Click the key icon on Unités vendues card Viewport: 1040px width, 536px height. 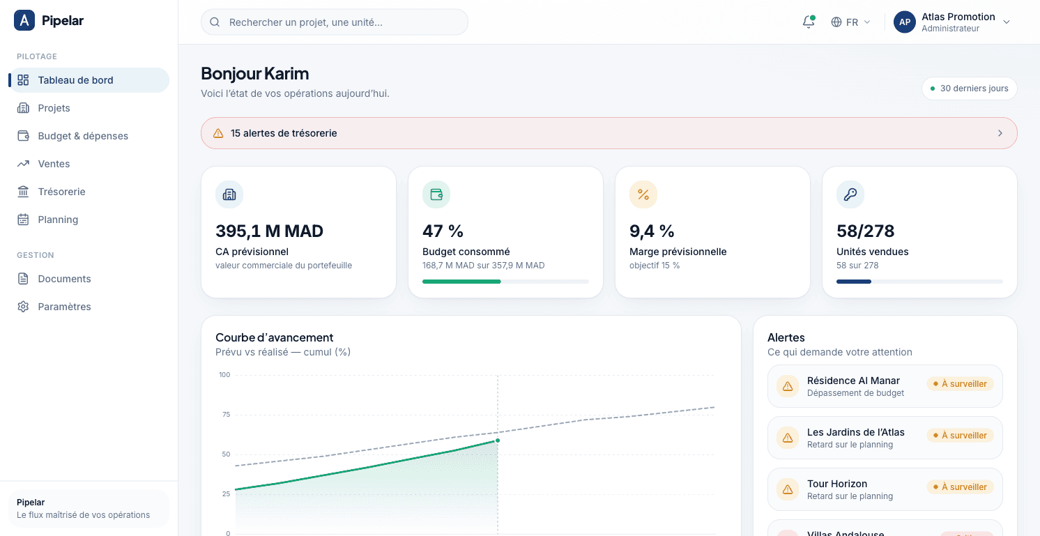[x=850, y=195]
